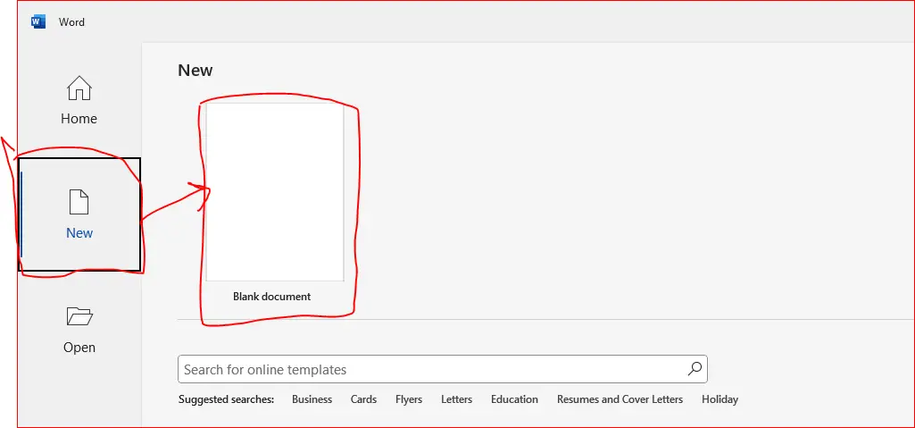Search suggested Cards templates

pos(363,399)
